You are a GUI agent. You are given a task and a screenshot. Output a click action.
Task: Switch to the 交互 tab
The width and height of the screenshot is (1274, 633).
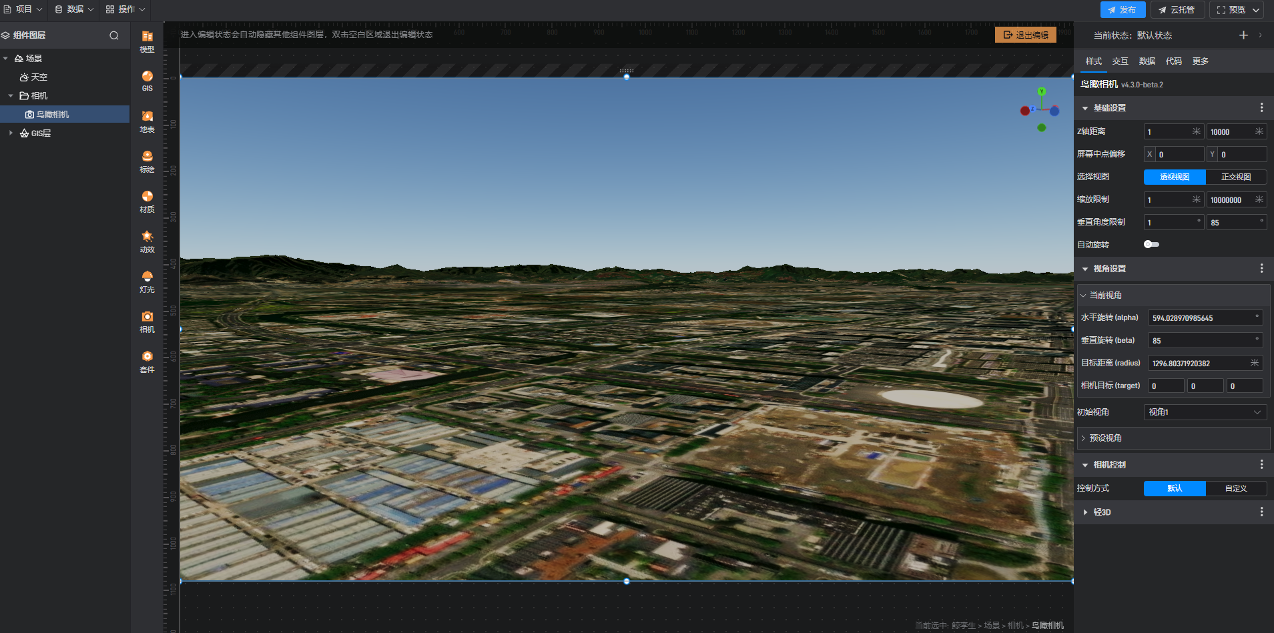tap(1120, 61)
